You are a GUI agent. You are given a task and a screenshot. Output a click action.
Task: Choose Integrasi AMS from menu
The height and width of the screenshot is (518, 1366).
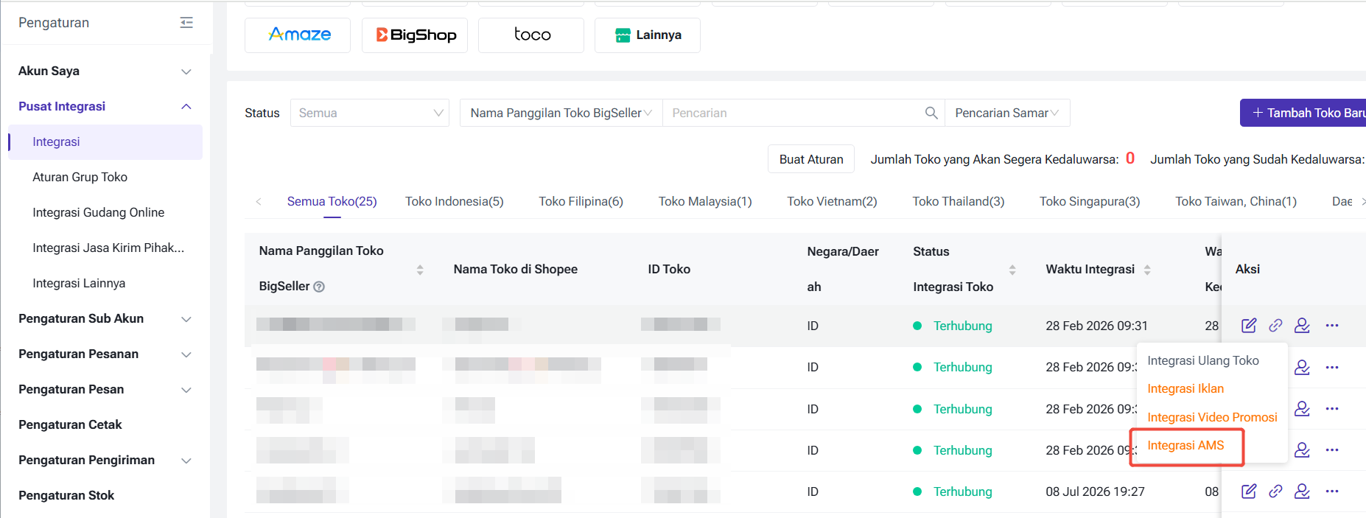[x=1185, y=445]
